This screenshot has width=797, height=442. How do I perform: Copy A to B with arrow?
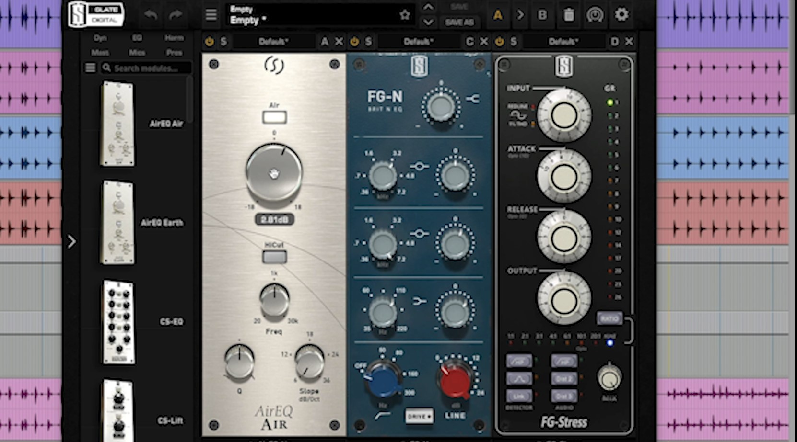[520, 15]
